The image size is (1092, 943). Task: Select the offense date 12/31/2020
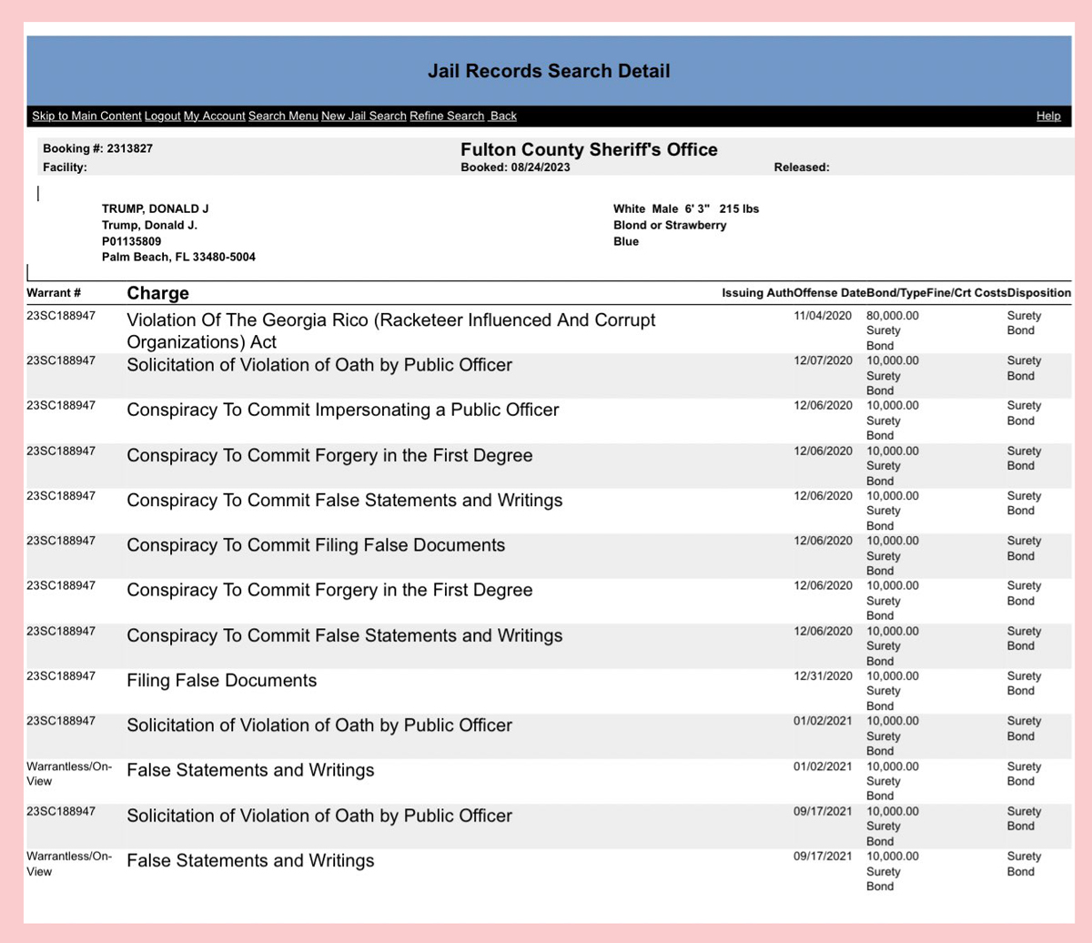click(x=824, y=676)
